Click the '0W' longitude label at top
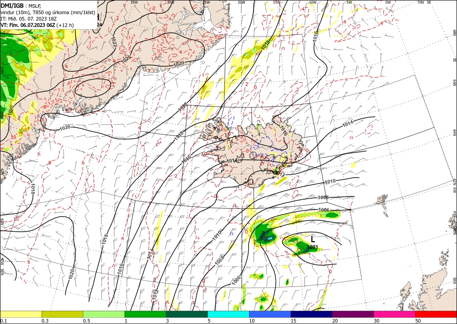457x324 pixels. pyautogui.click(x=388, y=2)
